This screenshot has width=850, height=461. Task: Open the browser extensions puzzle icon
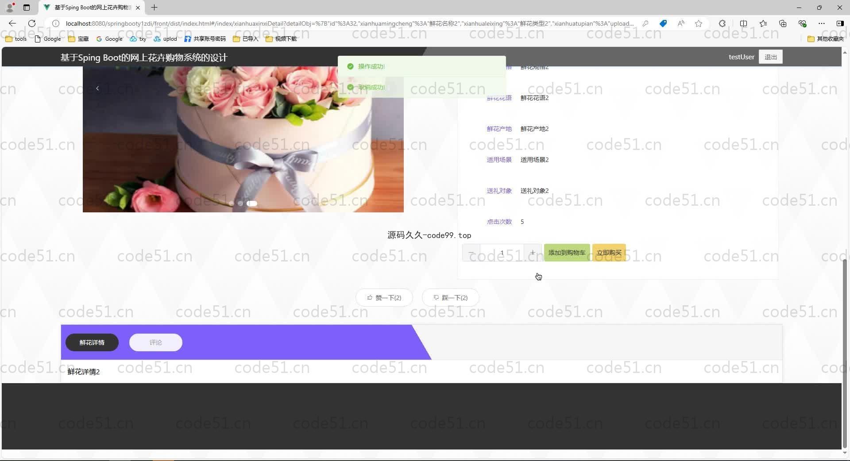pos(722,23)
